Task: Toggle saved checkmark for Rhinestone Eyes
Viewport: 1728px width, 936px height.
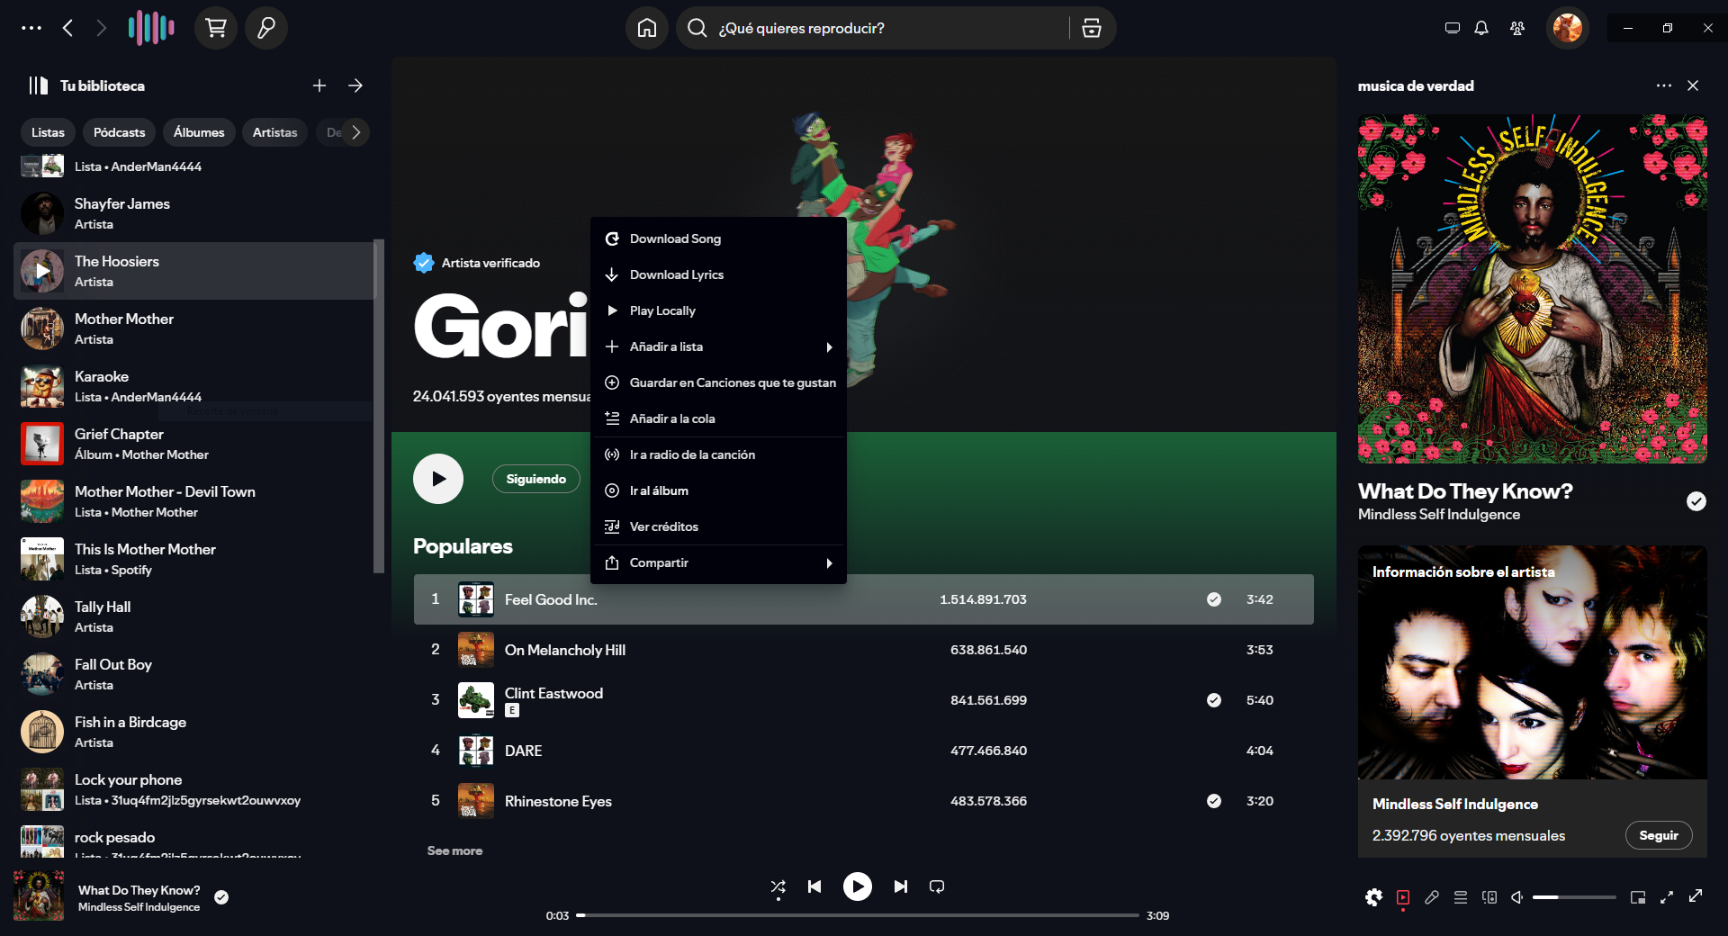Action: point(1214,801)
